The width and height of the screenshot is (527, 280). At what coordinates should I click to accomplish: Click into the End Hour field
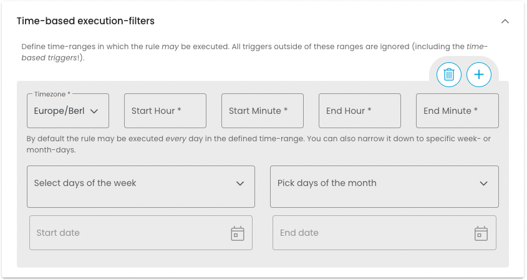pyautogui.click(x=360, y=111)
